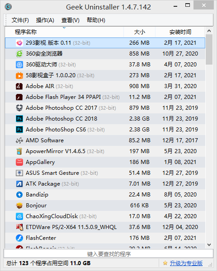Click the scrollbar down arrow
Screen dimensions: 217x271
[209, 245]
